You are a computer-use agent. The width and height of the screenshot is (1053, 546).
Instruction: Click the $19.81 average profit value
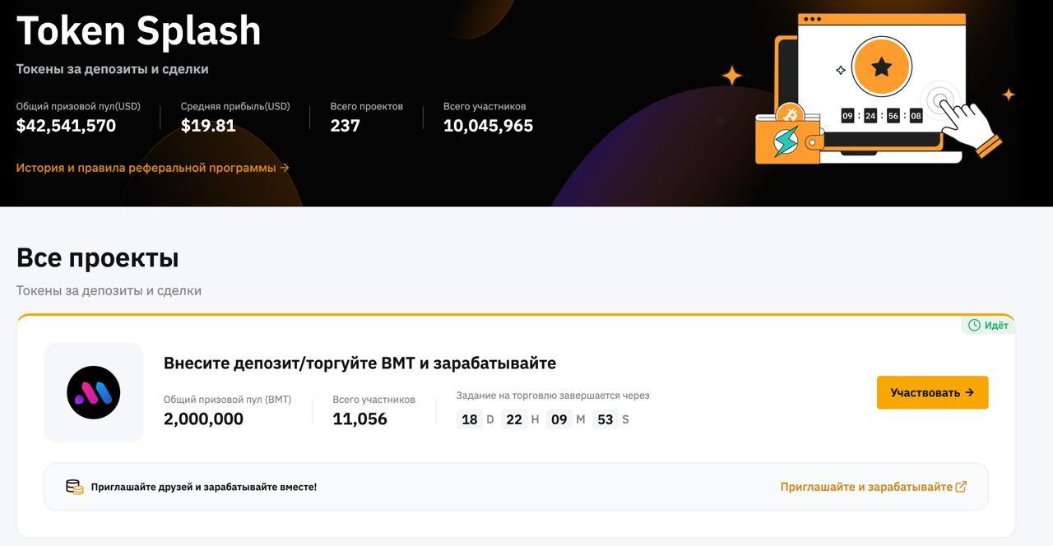(x=208, y=126)
